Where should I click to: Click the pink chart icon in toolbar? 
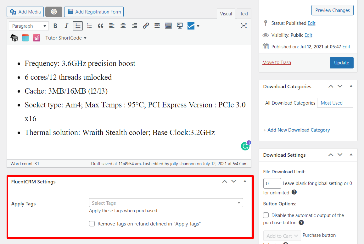(37, 38)
